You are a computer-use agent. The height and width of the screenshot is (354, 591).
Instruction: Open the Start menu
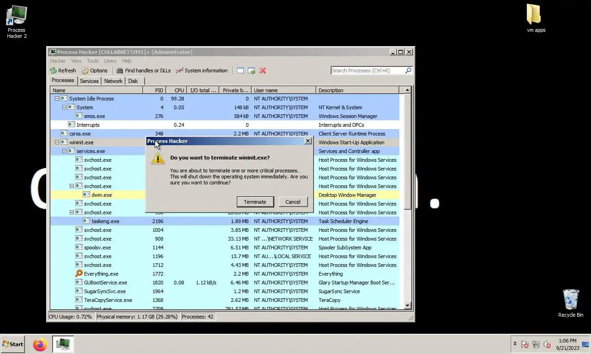pos(12,344)
